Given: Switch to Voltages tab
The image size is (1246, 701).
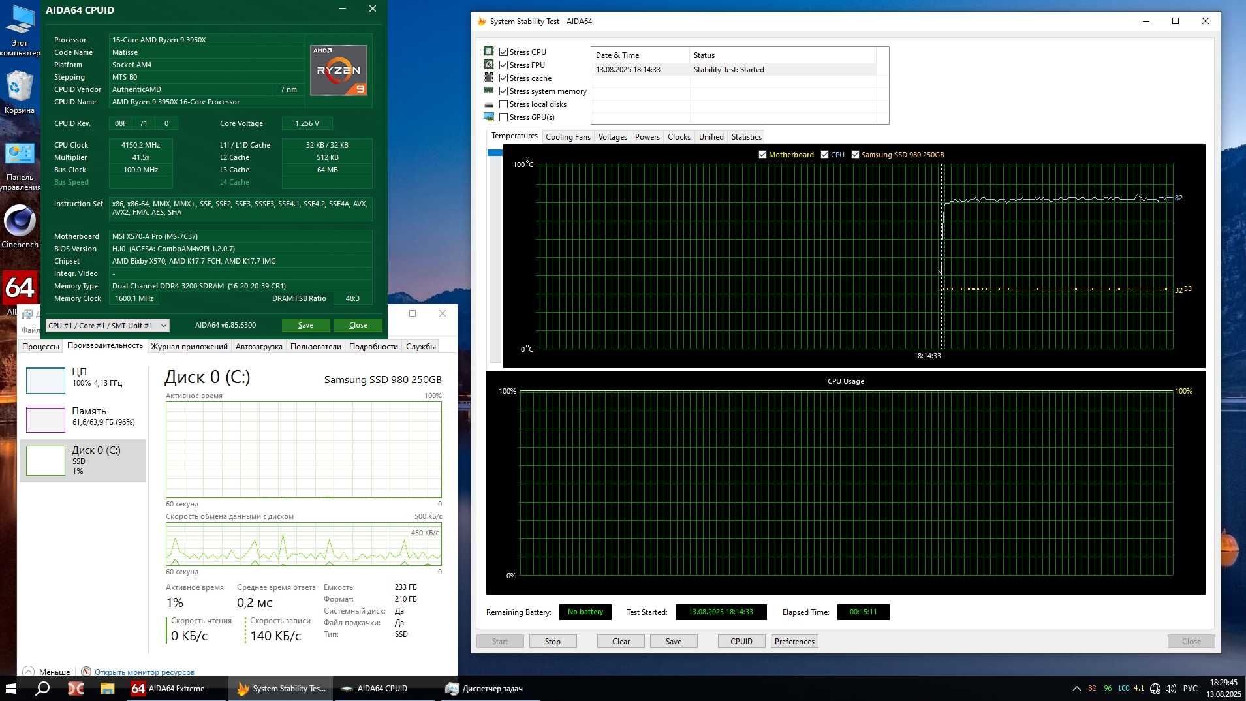Looking at the screenshot, I should tap(612, 136).
